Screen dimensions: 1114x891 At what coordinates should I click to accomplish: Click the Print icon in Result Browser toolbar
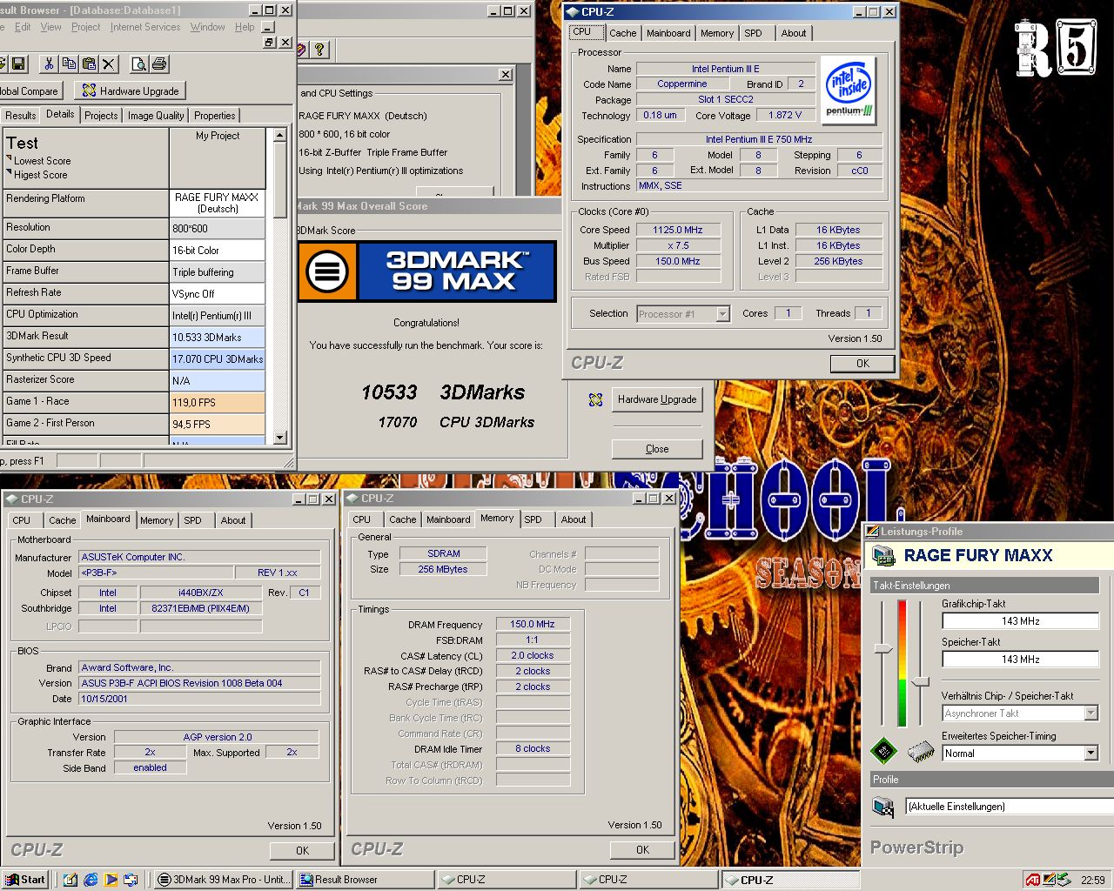(159, 64)
